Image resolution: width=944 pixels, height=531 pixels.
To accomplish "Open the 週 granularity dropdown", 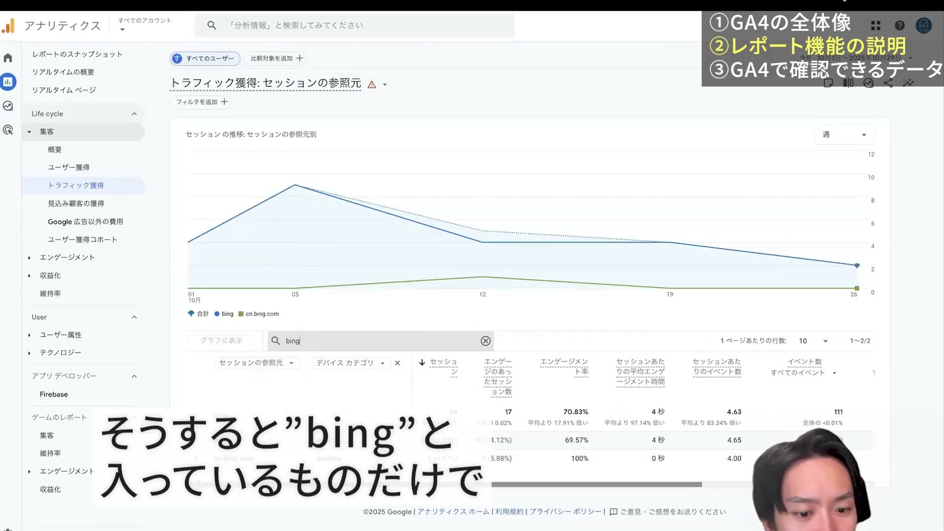I will pyautogui.click(x=844, y=135).
